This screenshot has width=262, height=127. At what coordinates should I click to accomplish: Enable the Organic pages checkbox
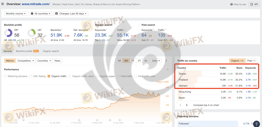coord(97,76)
